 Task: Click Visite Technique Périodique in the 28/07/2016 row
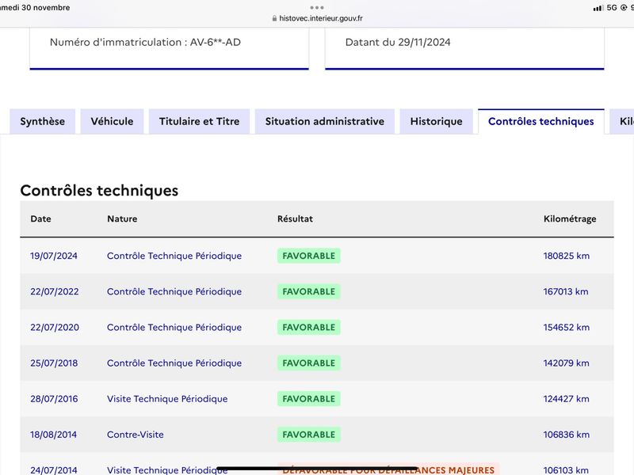pos(167,399)
